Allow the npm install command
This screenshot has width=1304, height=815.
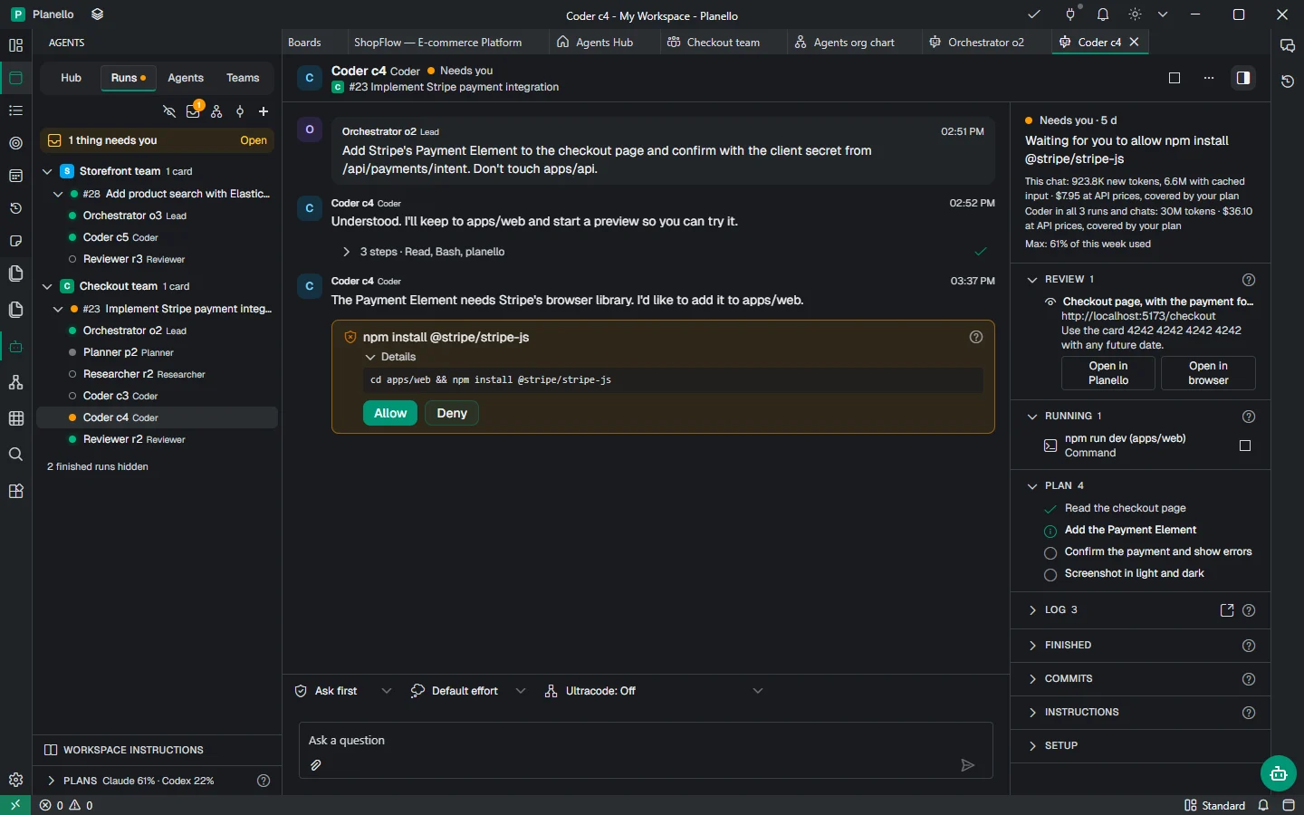point(390,413)
